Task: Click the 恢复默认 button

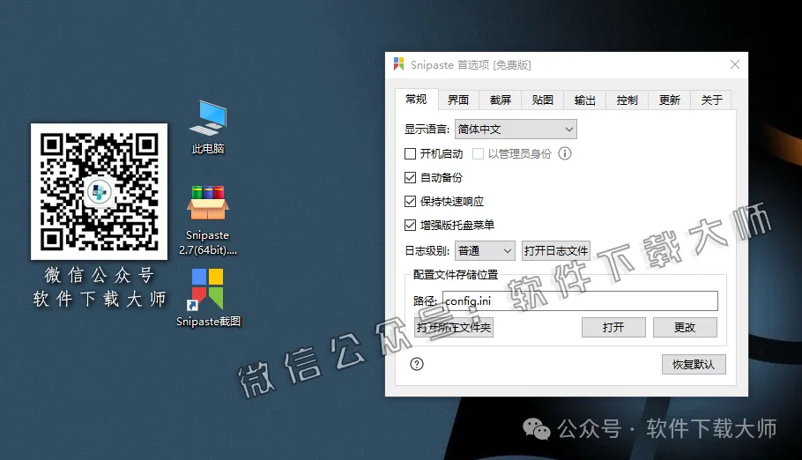Action: click(x=694, y=364)
